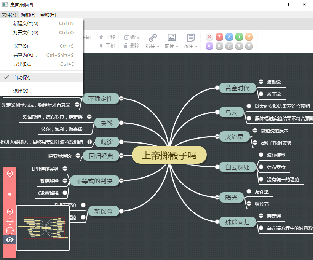313x260 pixels.
Task: Click the red X clear-priority icon
Action: [209, 37]
